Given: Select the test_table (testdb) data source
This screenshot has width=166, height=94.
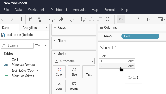Looking at the screenshot, I should coord(20,35).
